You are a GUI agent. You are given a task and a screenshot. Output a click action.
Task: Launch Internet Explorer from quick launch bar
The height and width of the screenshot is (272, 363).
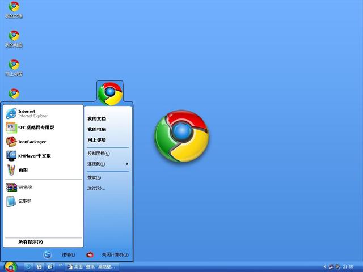[x=28, y=267]
